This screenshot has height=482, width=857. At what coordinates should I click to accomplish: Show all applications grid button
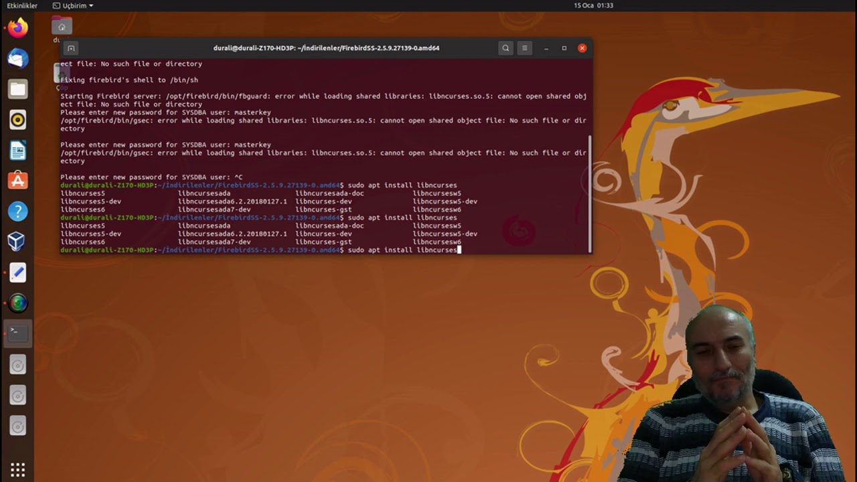tap(18, 469)
